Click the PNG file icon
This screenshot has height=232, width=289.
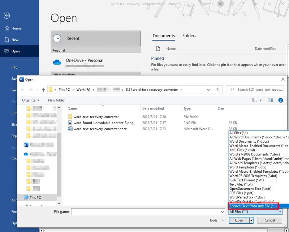click(x=70, y=123)
